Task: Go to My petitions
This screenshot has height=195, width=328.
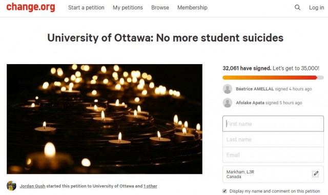Action: coord(128,8)
